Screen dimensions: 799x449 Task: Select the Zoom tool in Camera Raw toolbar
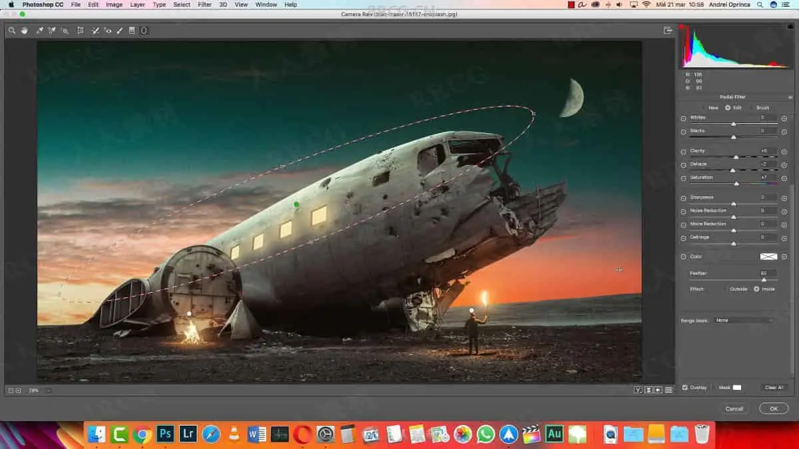[12, 31]
